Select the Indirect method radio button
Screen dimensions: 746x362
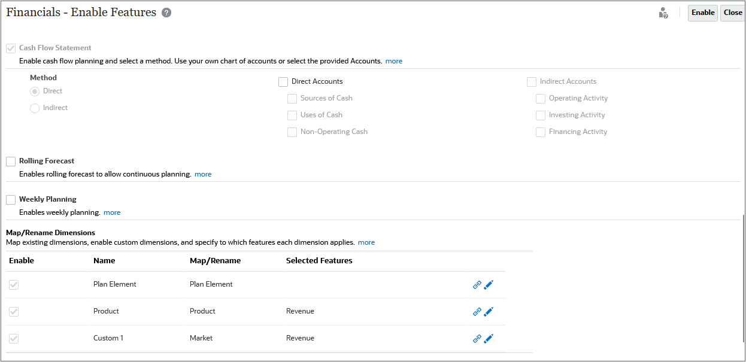[35, 108]
